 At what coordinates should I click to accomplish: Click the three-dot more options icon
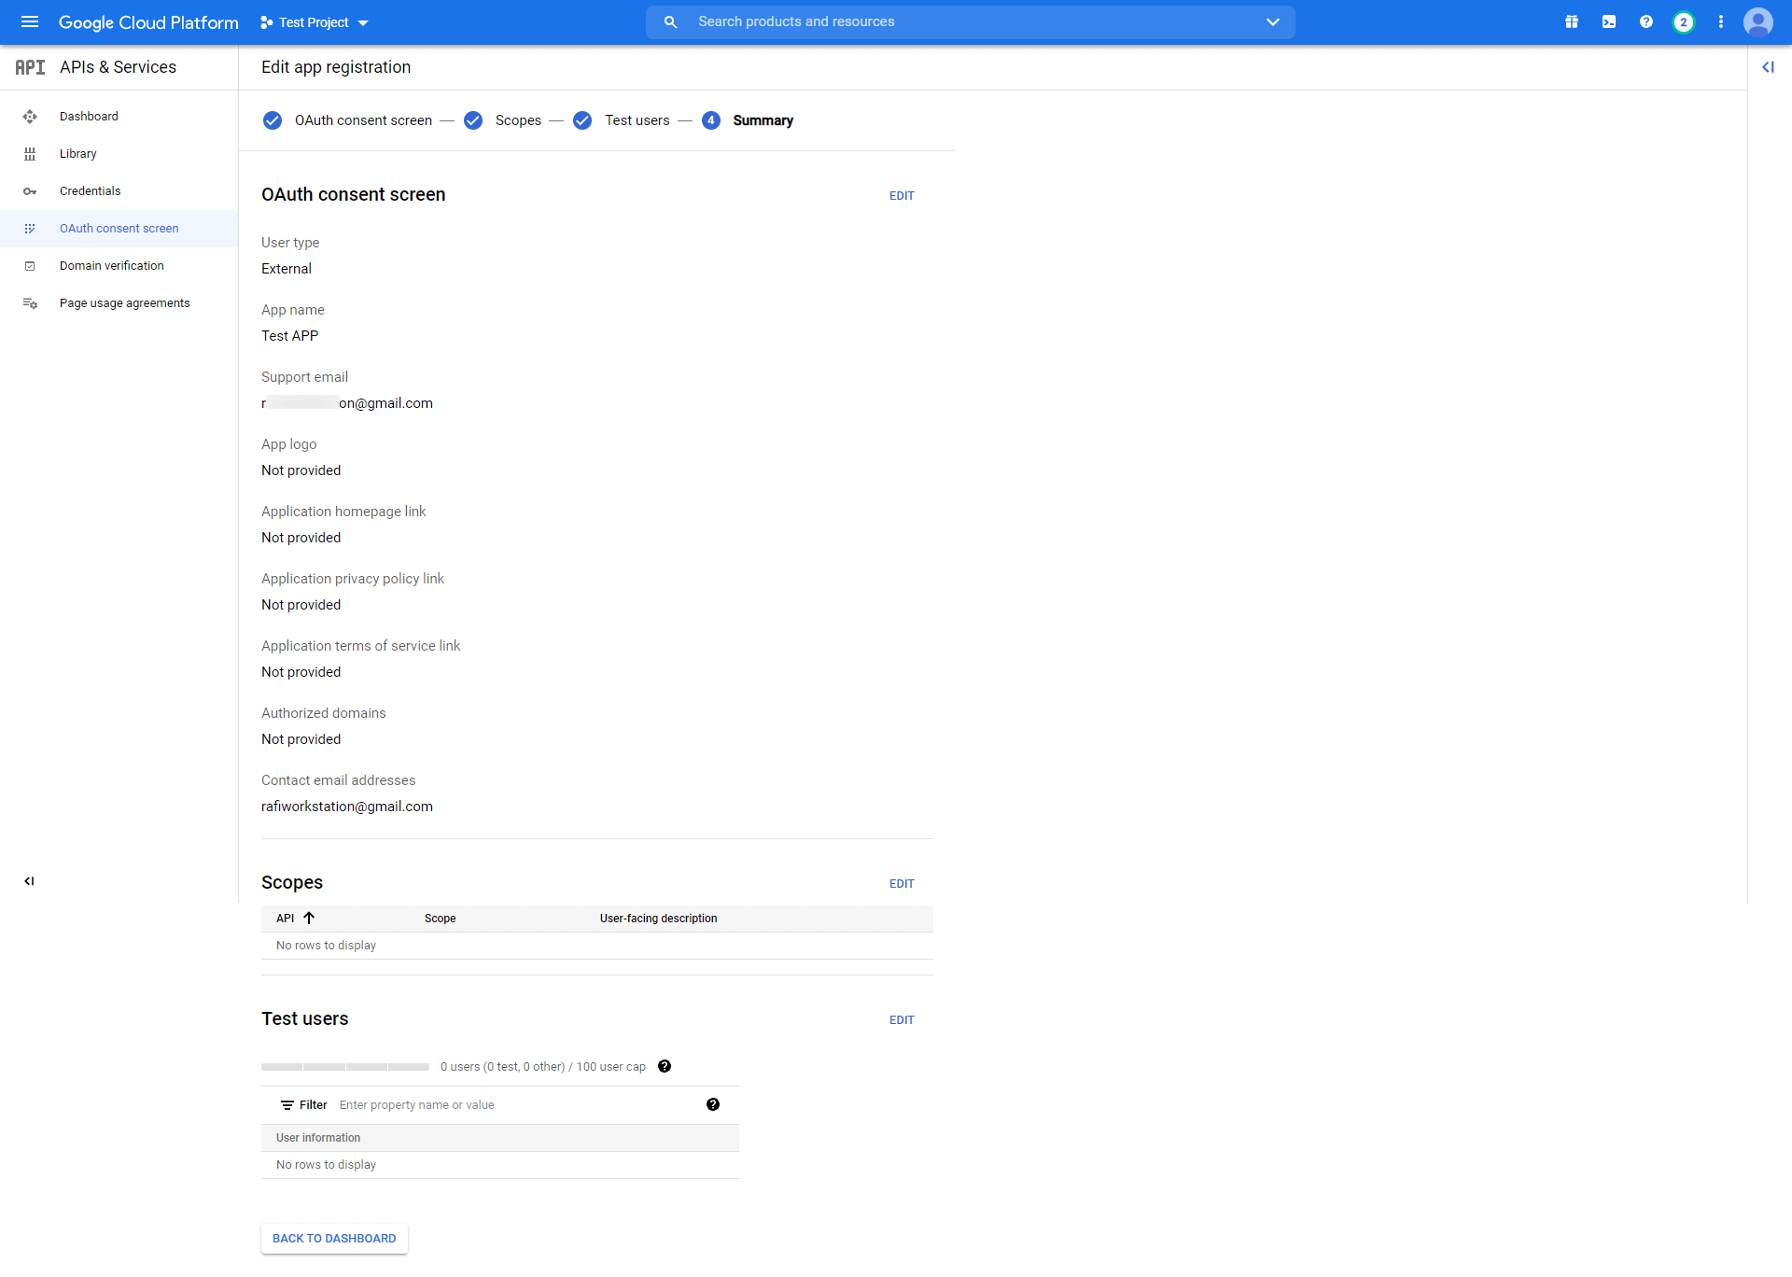pos(1721,21)
